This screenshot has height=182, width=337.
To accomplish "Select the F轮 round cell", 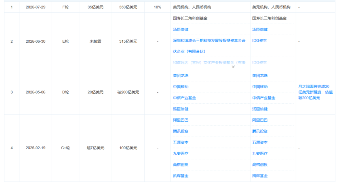I will pyautogui.click(x=66, y=7).
